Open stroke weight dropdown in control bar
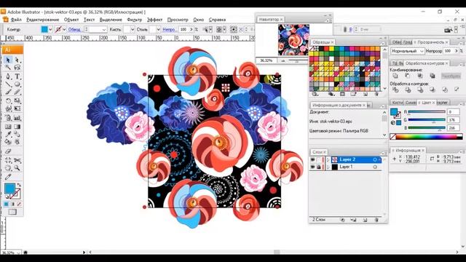Viewport: 466px width, 262px height. click(103, 29)
